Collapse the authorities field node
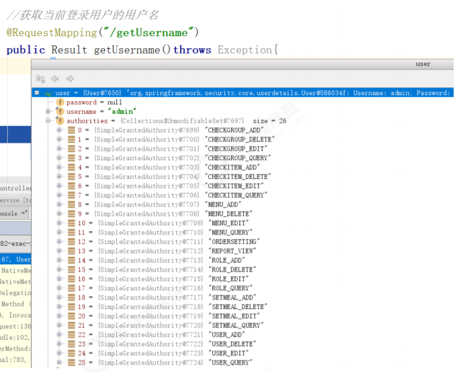The height and width of the screenshot is (372, 456). coord(48,120)
